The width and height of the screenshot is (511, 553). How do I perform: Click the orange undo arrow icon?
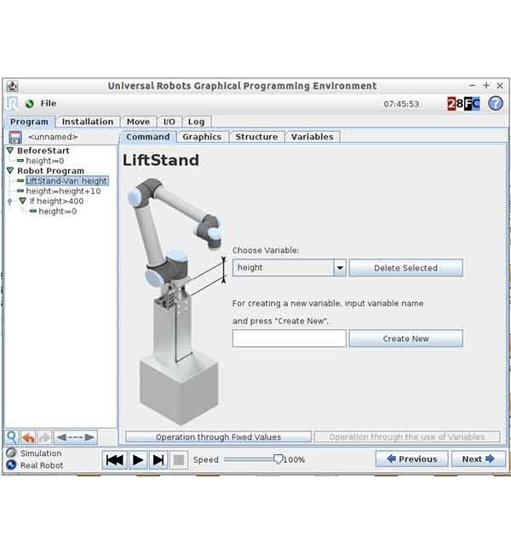pyautogui.click(x=28, y=437)
